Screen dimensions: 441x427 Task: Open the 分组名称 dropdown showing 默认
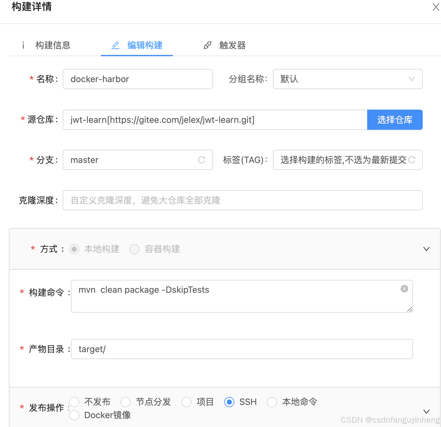348,79
